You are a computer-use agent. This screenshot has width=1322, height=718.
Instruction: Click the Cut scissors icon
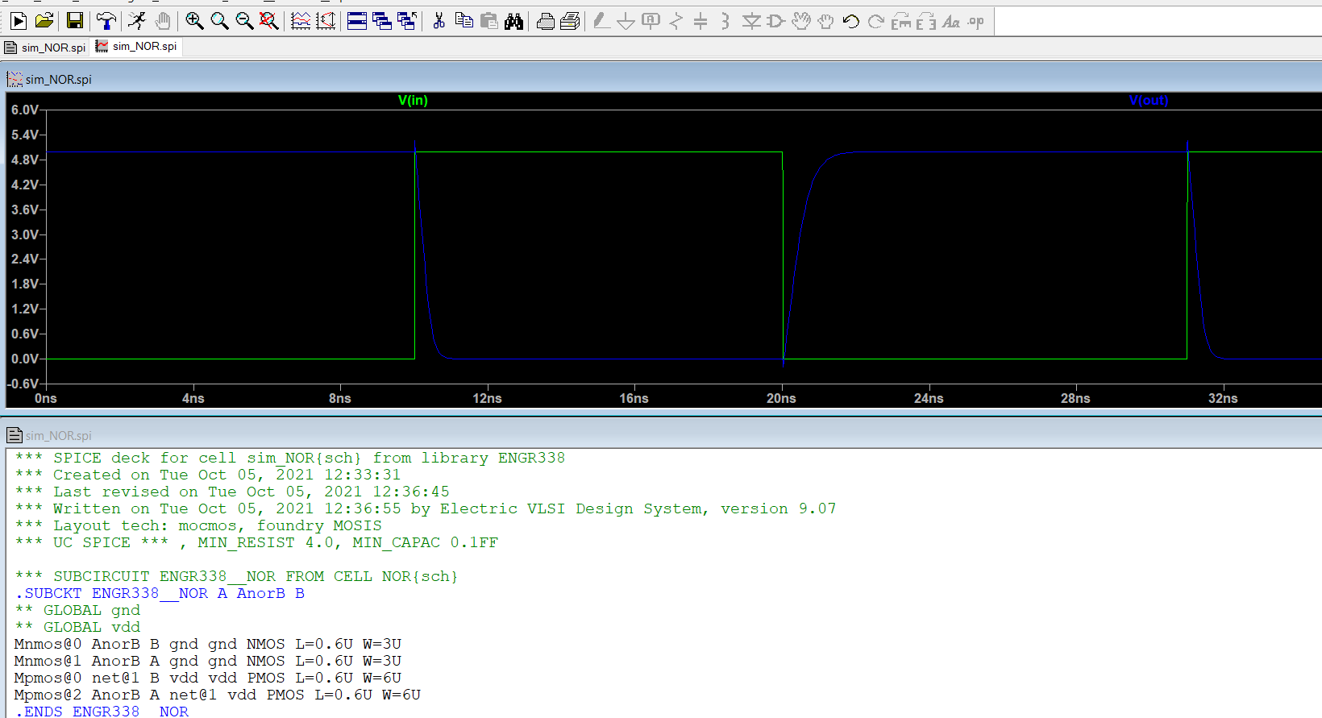(x=439, y=22)
